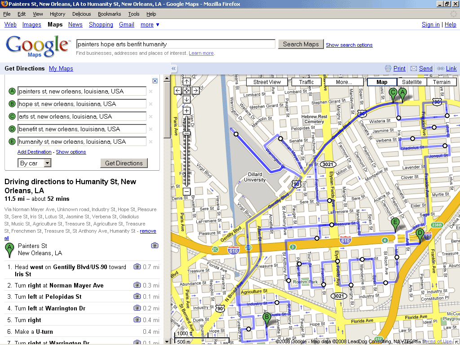The height and width of the screenshot is (345, 460).
Task: Pan the map right with arrow control
Action: [x=195, y=90]
